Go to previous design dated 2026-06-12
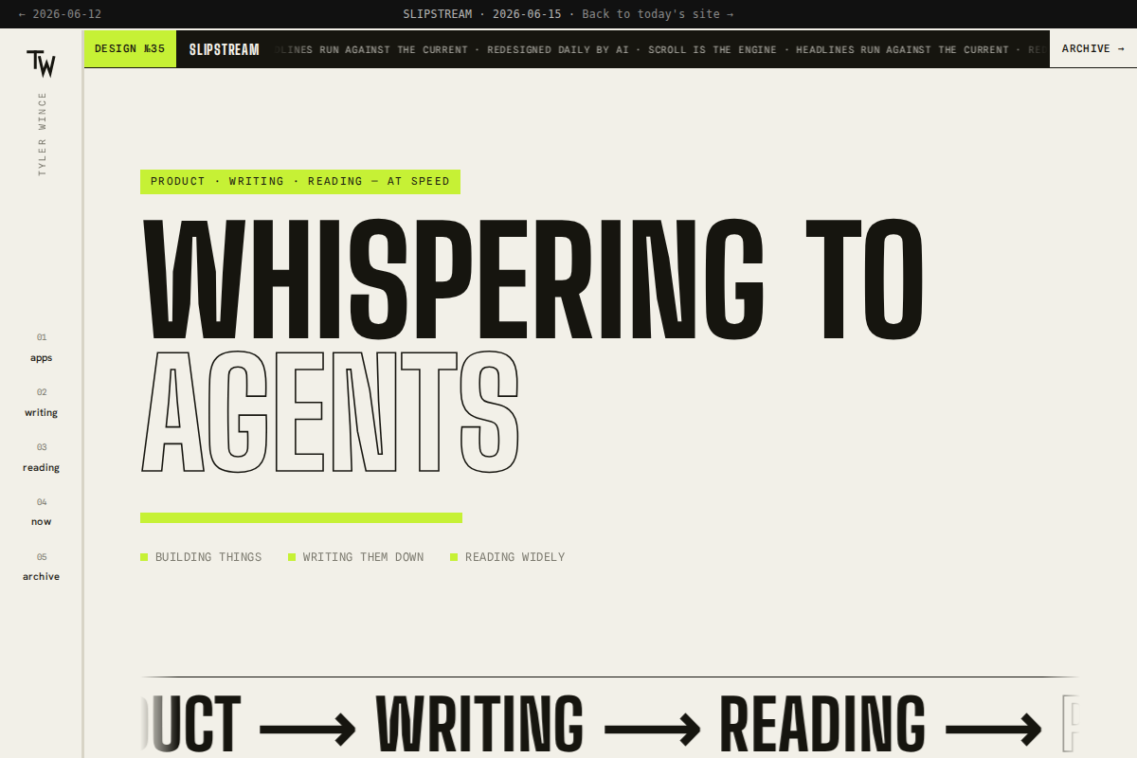Image resolution: width=1137 pixels, height=758 pixels. (60, 14)
